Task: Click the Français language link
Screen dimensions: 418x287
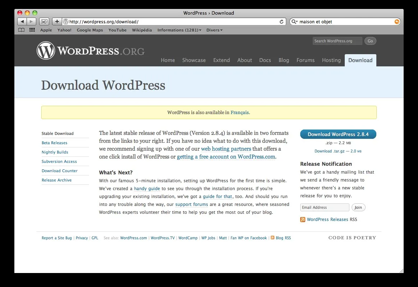Action: (x=240, y=112)
